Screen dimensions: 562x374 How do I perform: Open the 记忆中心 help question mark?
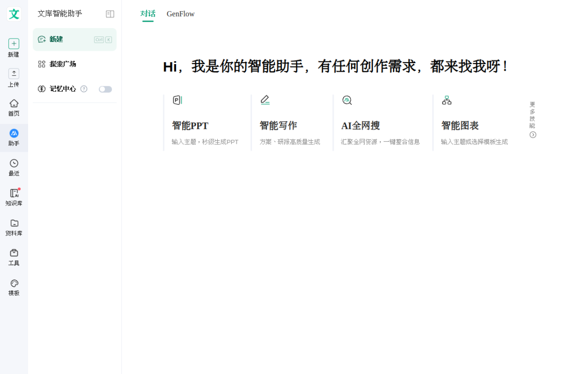click(84, 89)
